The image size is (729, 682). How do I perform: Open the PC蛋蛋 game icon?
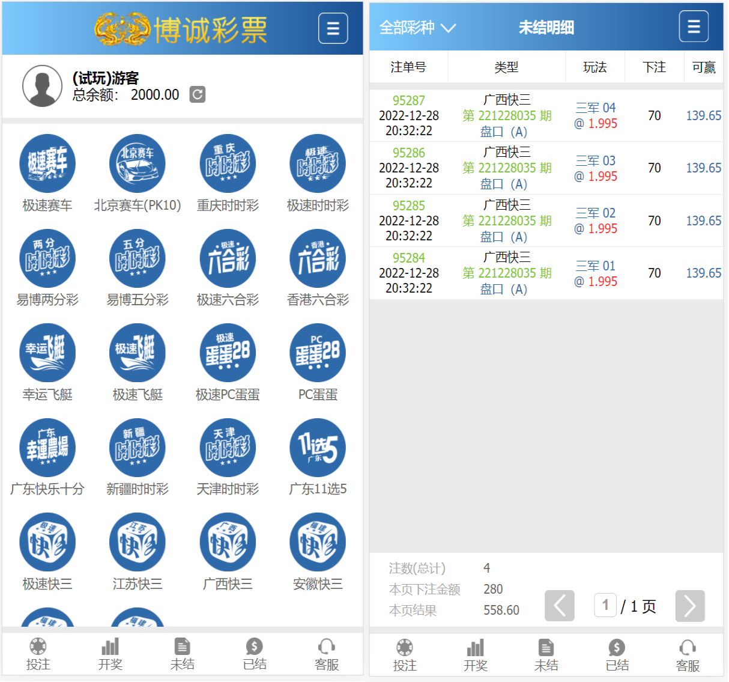pos(318,353)
